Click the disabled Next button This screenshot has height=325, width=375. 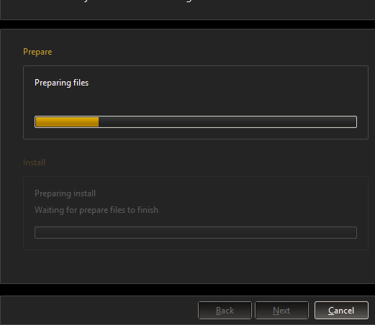click(x=281, y=311)
